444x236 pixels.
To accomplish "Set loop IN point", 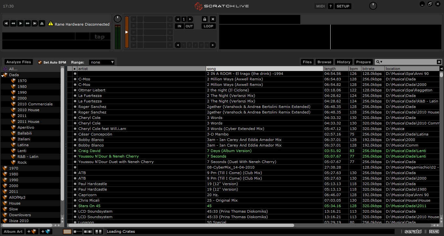I will (179, 26).
